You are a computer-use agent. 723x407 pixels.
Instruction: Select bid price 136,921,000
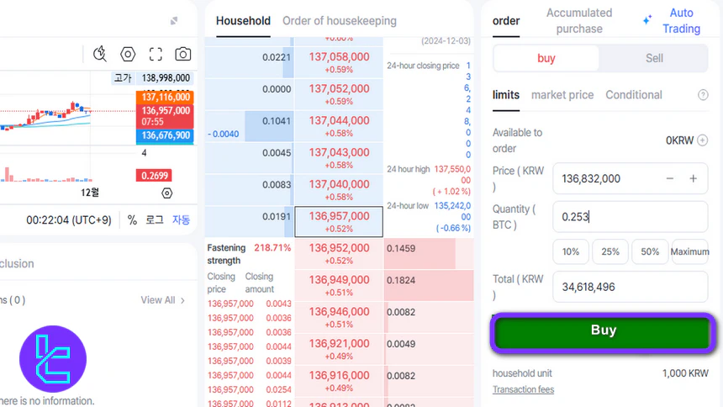339,349
